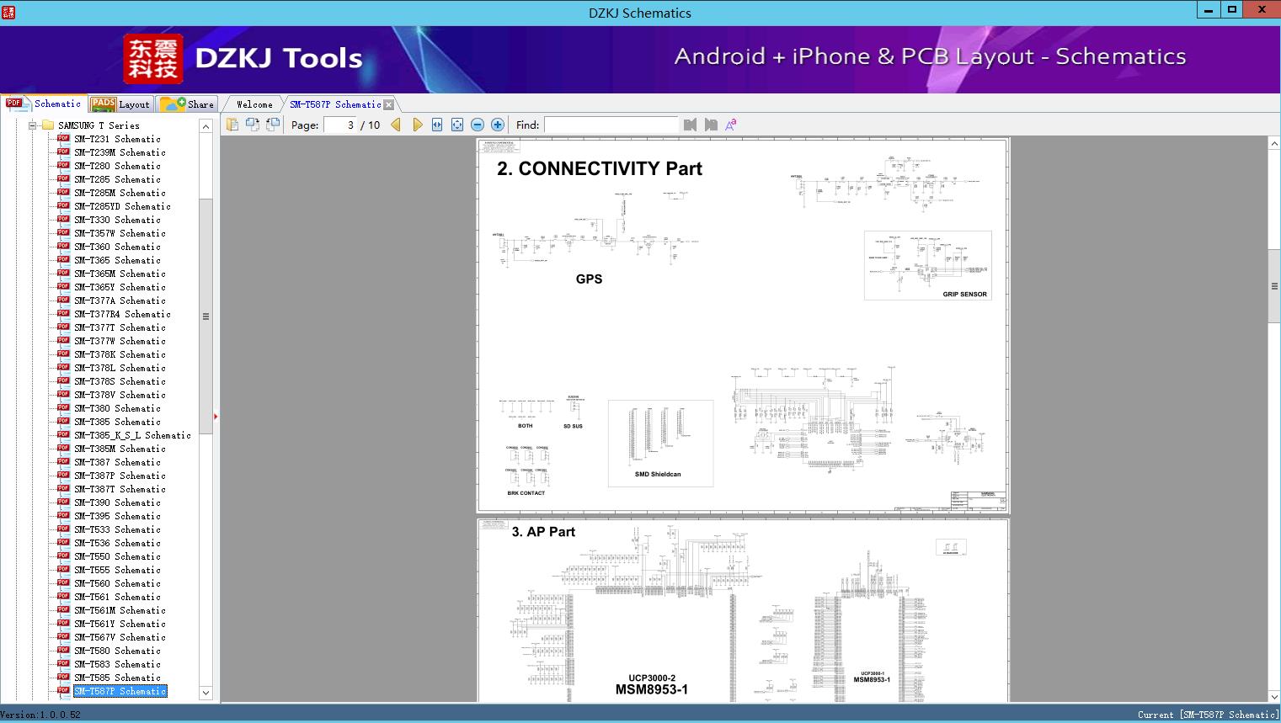Open SM-T380 Schematic

[117, 408]
